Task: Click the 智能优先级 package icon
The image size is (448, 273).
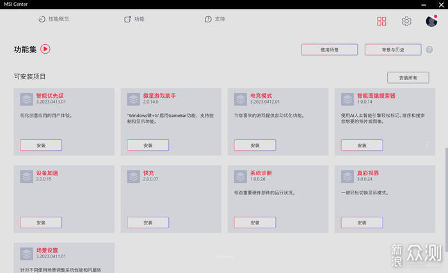Action: (x=27, y=99)
